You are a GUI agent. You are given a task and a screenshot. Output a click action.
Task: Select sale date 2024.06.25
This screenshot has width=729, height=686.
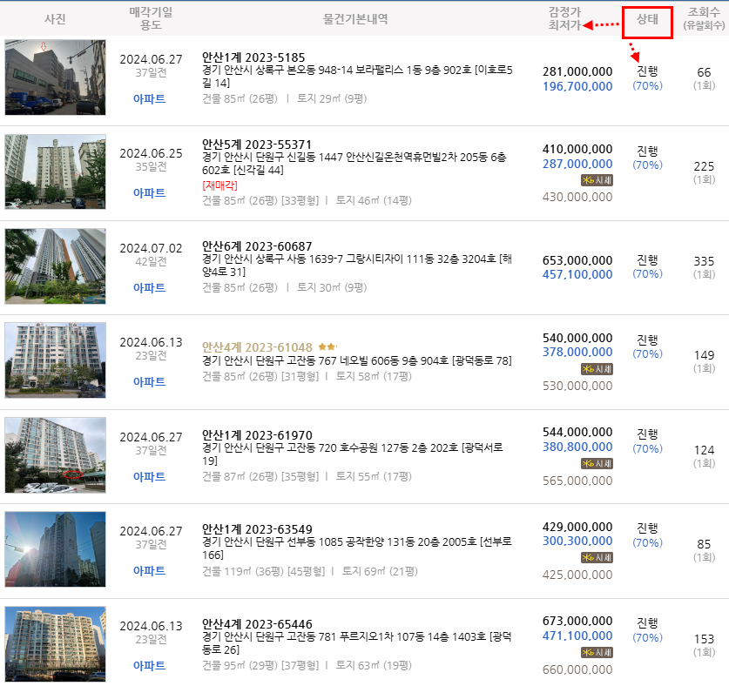tap(151, 153)
